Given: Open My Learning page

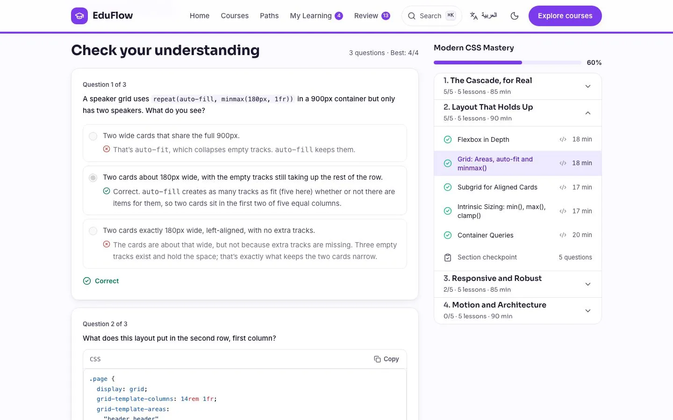Looking at the screenshot, I should coord(316,16).
